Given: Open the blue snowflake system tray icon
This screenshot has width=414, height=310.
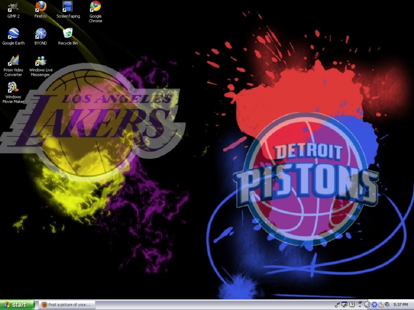Looking at the screenshot, I should pyautogui.click(x=374, y=304).
